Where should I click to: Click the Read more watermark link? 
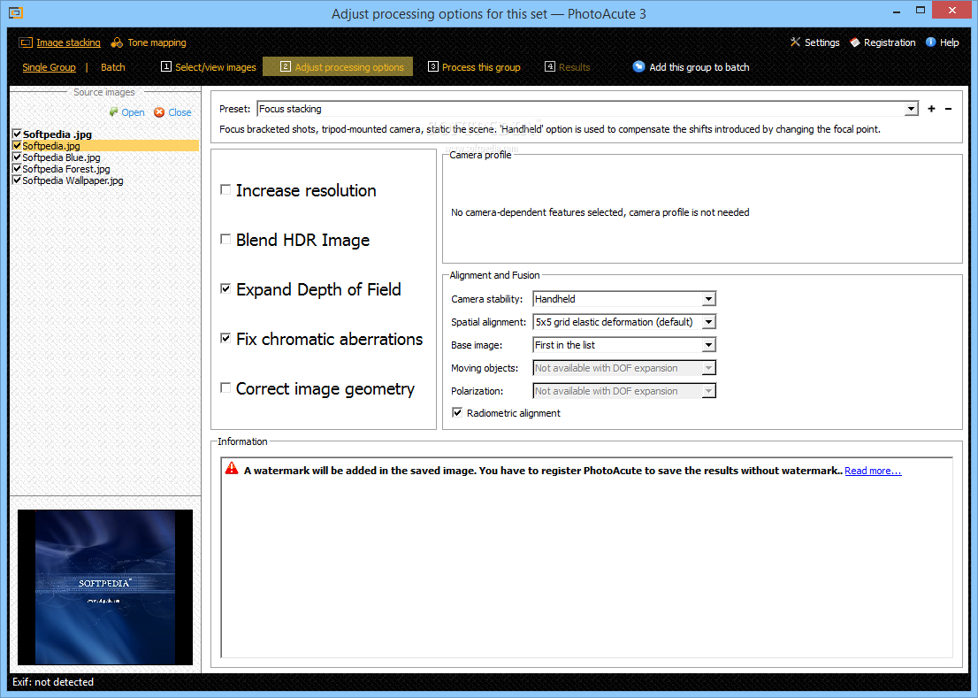click(873, 471)
